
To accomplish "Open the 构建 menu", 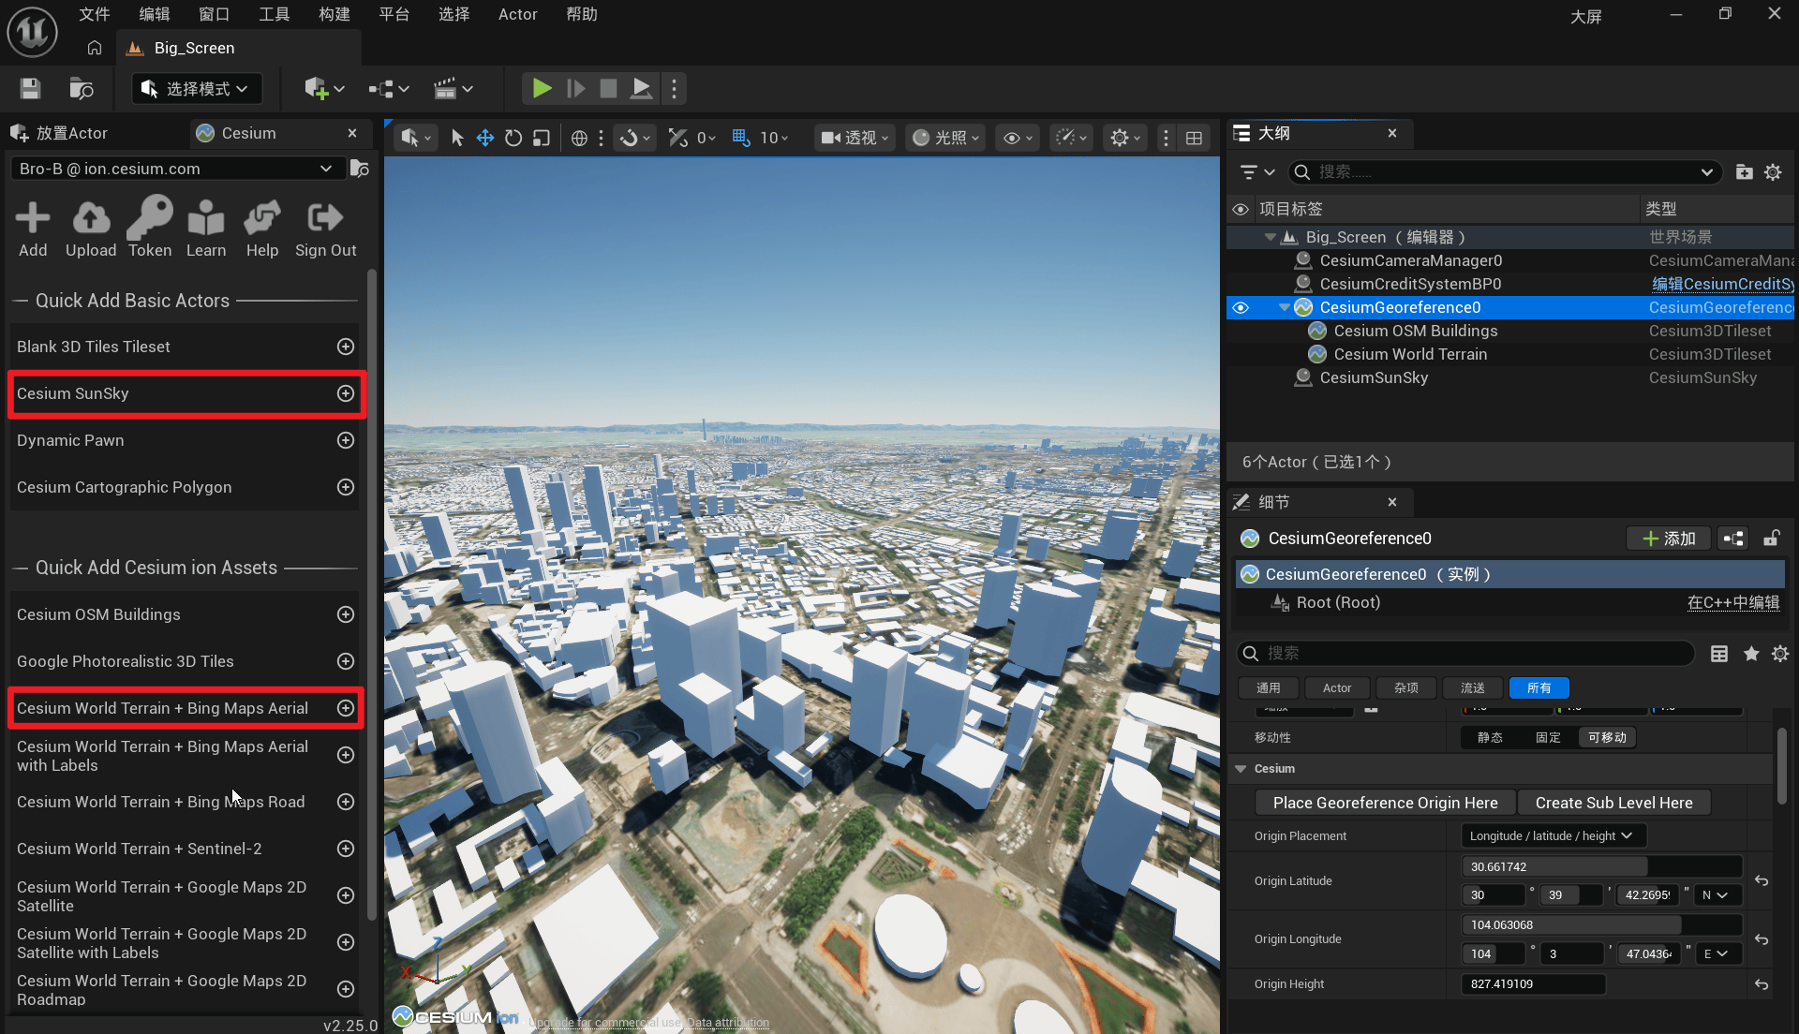I will tap(334, 14).
